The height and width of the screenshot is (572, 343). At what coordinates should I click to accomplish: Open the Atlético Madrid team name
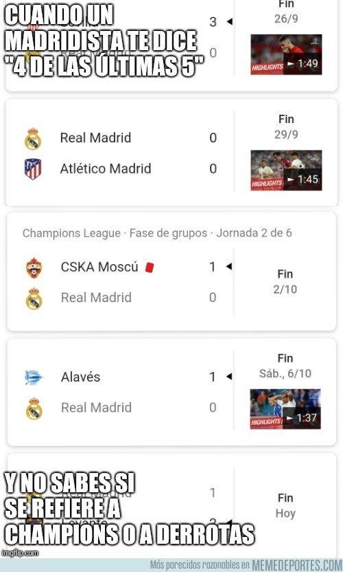pos(106,168)
